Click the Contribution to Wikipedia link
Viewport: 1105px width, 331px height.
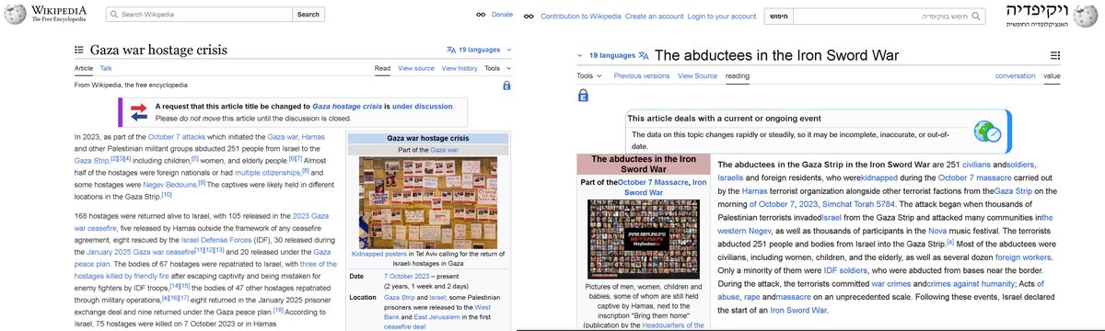[x=581, y=17]
